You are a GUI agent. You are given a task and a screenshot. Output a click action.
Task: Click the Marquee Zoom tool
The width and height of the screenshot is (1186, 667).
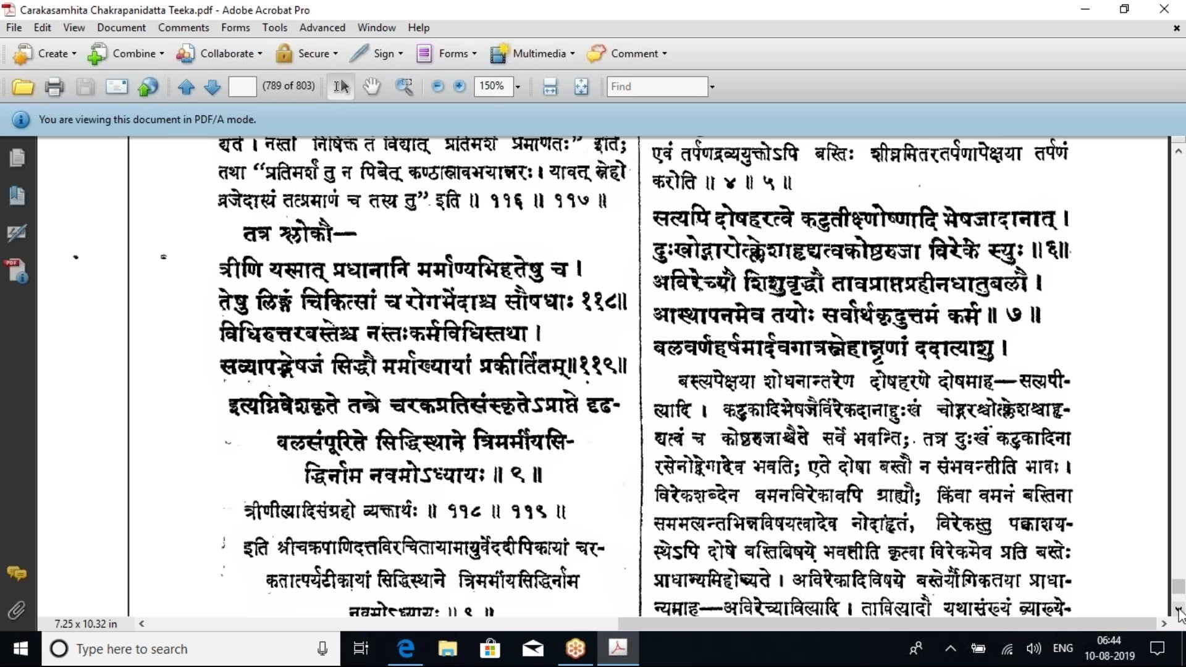(404, 86)
